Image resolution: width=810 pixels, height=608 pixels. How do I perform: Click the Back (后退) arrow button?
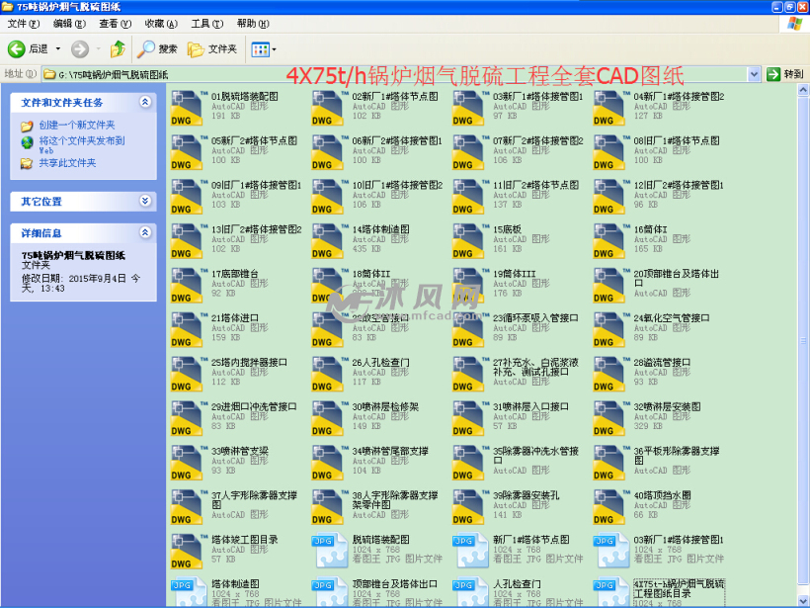coord(17,48)
